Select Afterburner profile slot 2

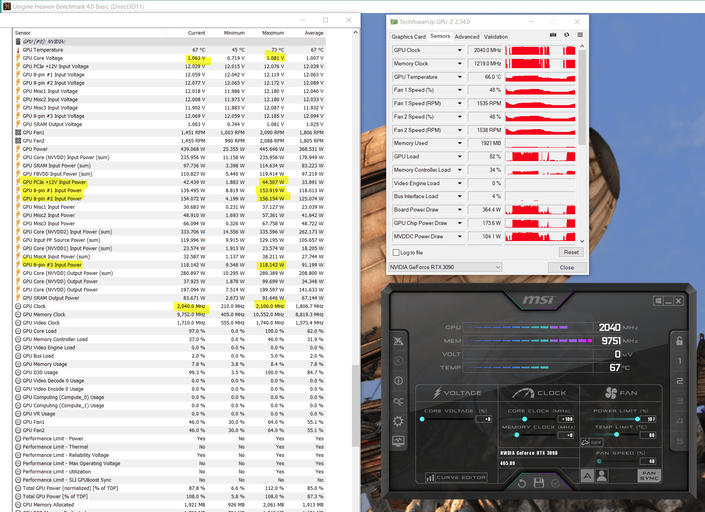679,381
